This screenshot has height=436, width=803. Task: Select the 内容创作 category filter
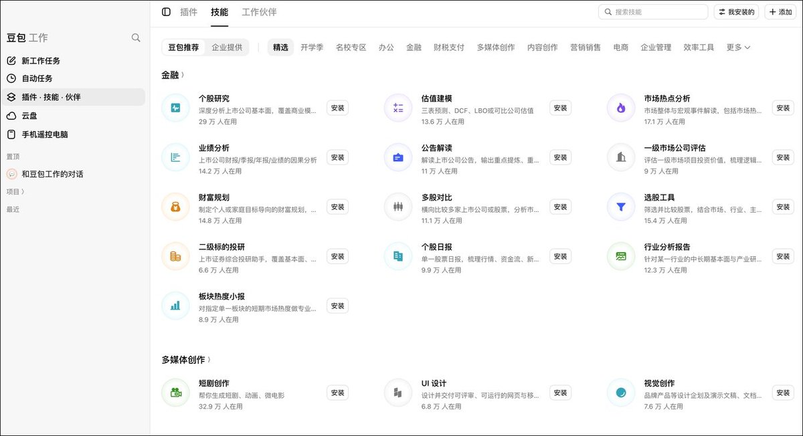pyautogui.click(x=543, y=47)
